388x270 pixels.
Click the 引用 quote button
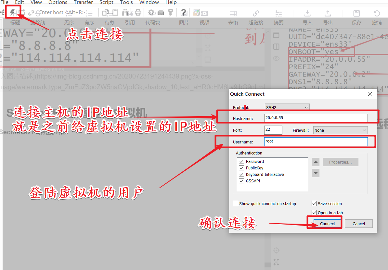[x=130, y=22]
